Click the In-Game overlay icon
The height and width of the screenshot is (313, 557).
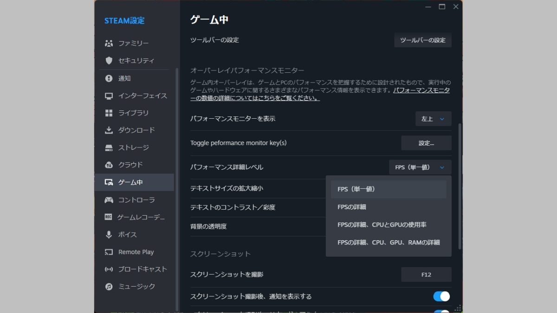(x=109, y=183)
